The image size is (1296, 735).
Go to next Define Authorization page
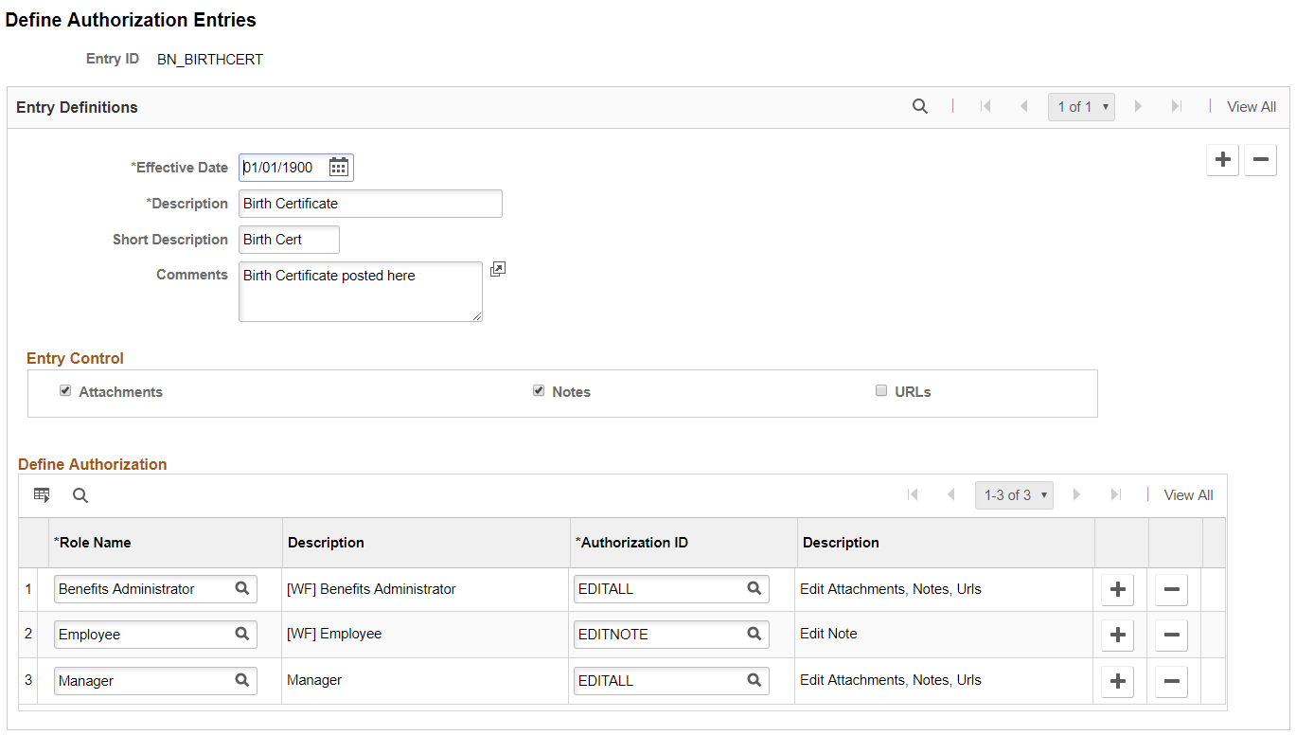[1076, 494]
